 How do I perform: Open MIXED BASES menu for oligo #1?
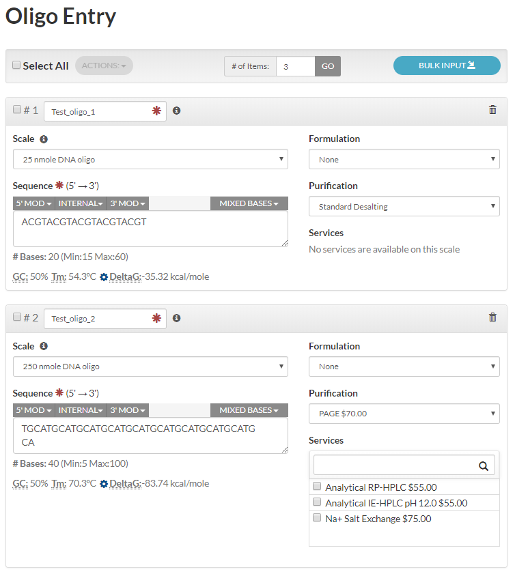click(249, 203)
